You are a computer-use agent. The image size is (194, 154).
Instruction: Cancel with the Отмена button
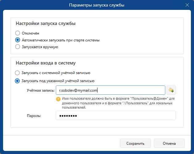pos(169,143)
